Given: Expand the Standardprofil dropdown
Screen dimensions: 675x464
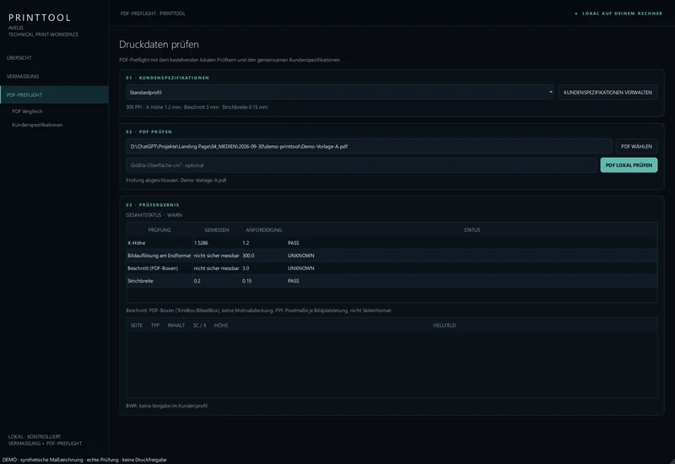Looking at the screenshot, I should [x=340, y=92].
